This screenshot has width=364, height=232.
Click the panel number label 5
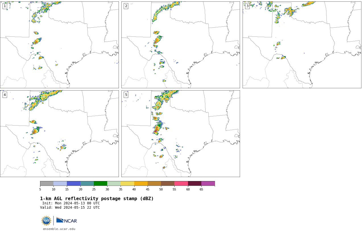coord(126,95)
